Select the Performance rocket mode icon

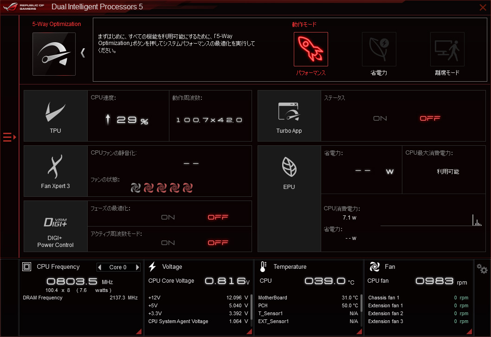click(x=310, y=49)
